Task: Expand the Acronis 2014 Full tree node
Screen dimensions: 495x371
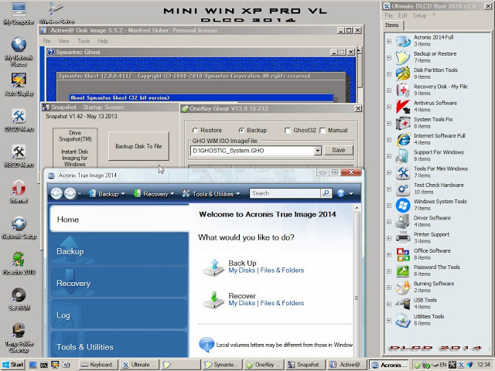Action: tap(389, 41)
